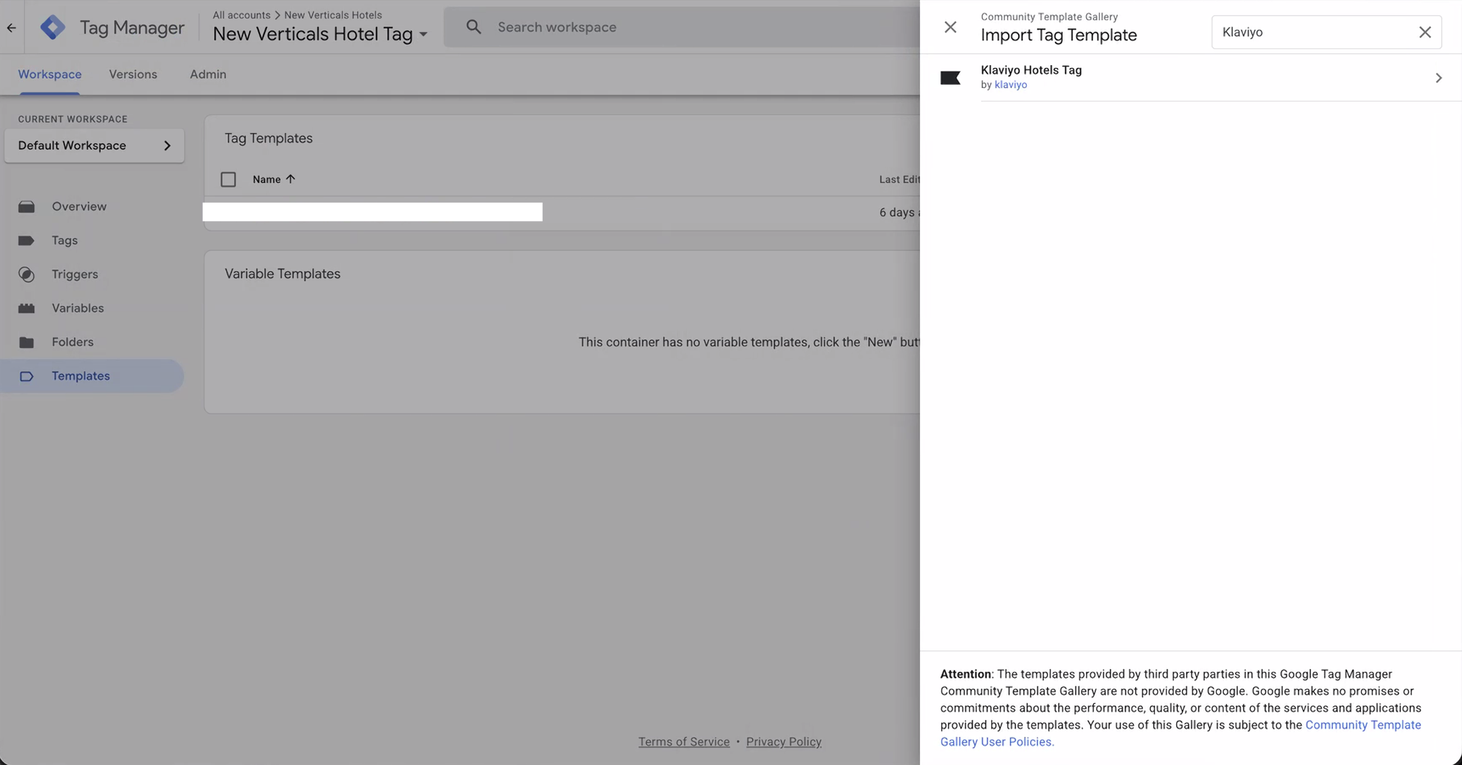Image resolution: width=1462 pixels, height=765 pixels.
Task: Open Community Template Gallery User Policies link
Action: click(x=1362, y=725)
